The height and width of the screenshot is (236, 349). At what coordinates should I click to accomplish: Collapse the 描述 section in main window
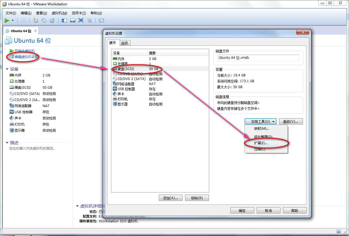[x=7, y=143]
